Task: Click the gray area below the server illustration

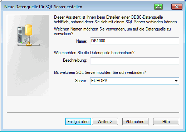Action: (x=28, y=72)
